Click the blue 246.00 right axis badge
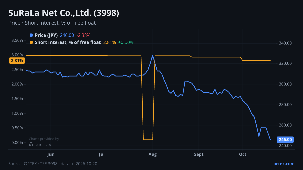This screenshot has height=170, width=303. 286,140
